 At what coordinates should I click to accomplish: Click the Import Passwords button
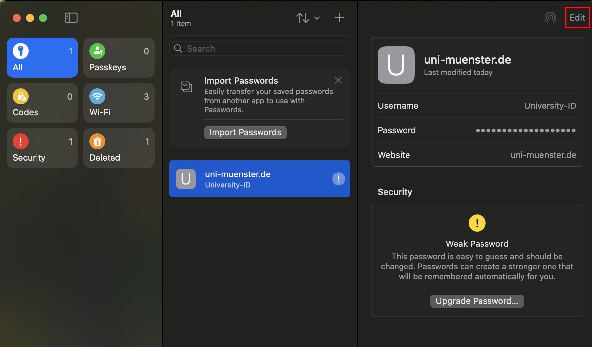click(245, 133)
